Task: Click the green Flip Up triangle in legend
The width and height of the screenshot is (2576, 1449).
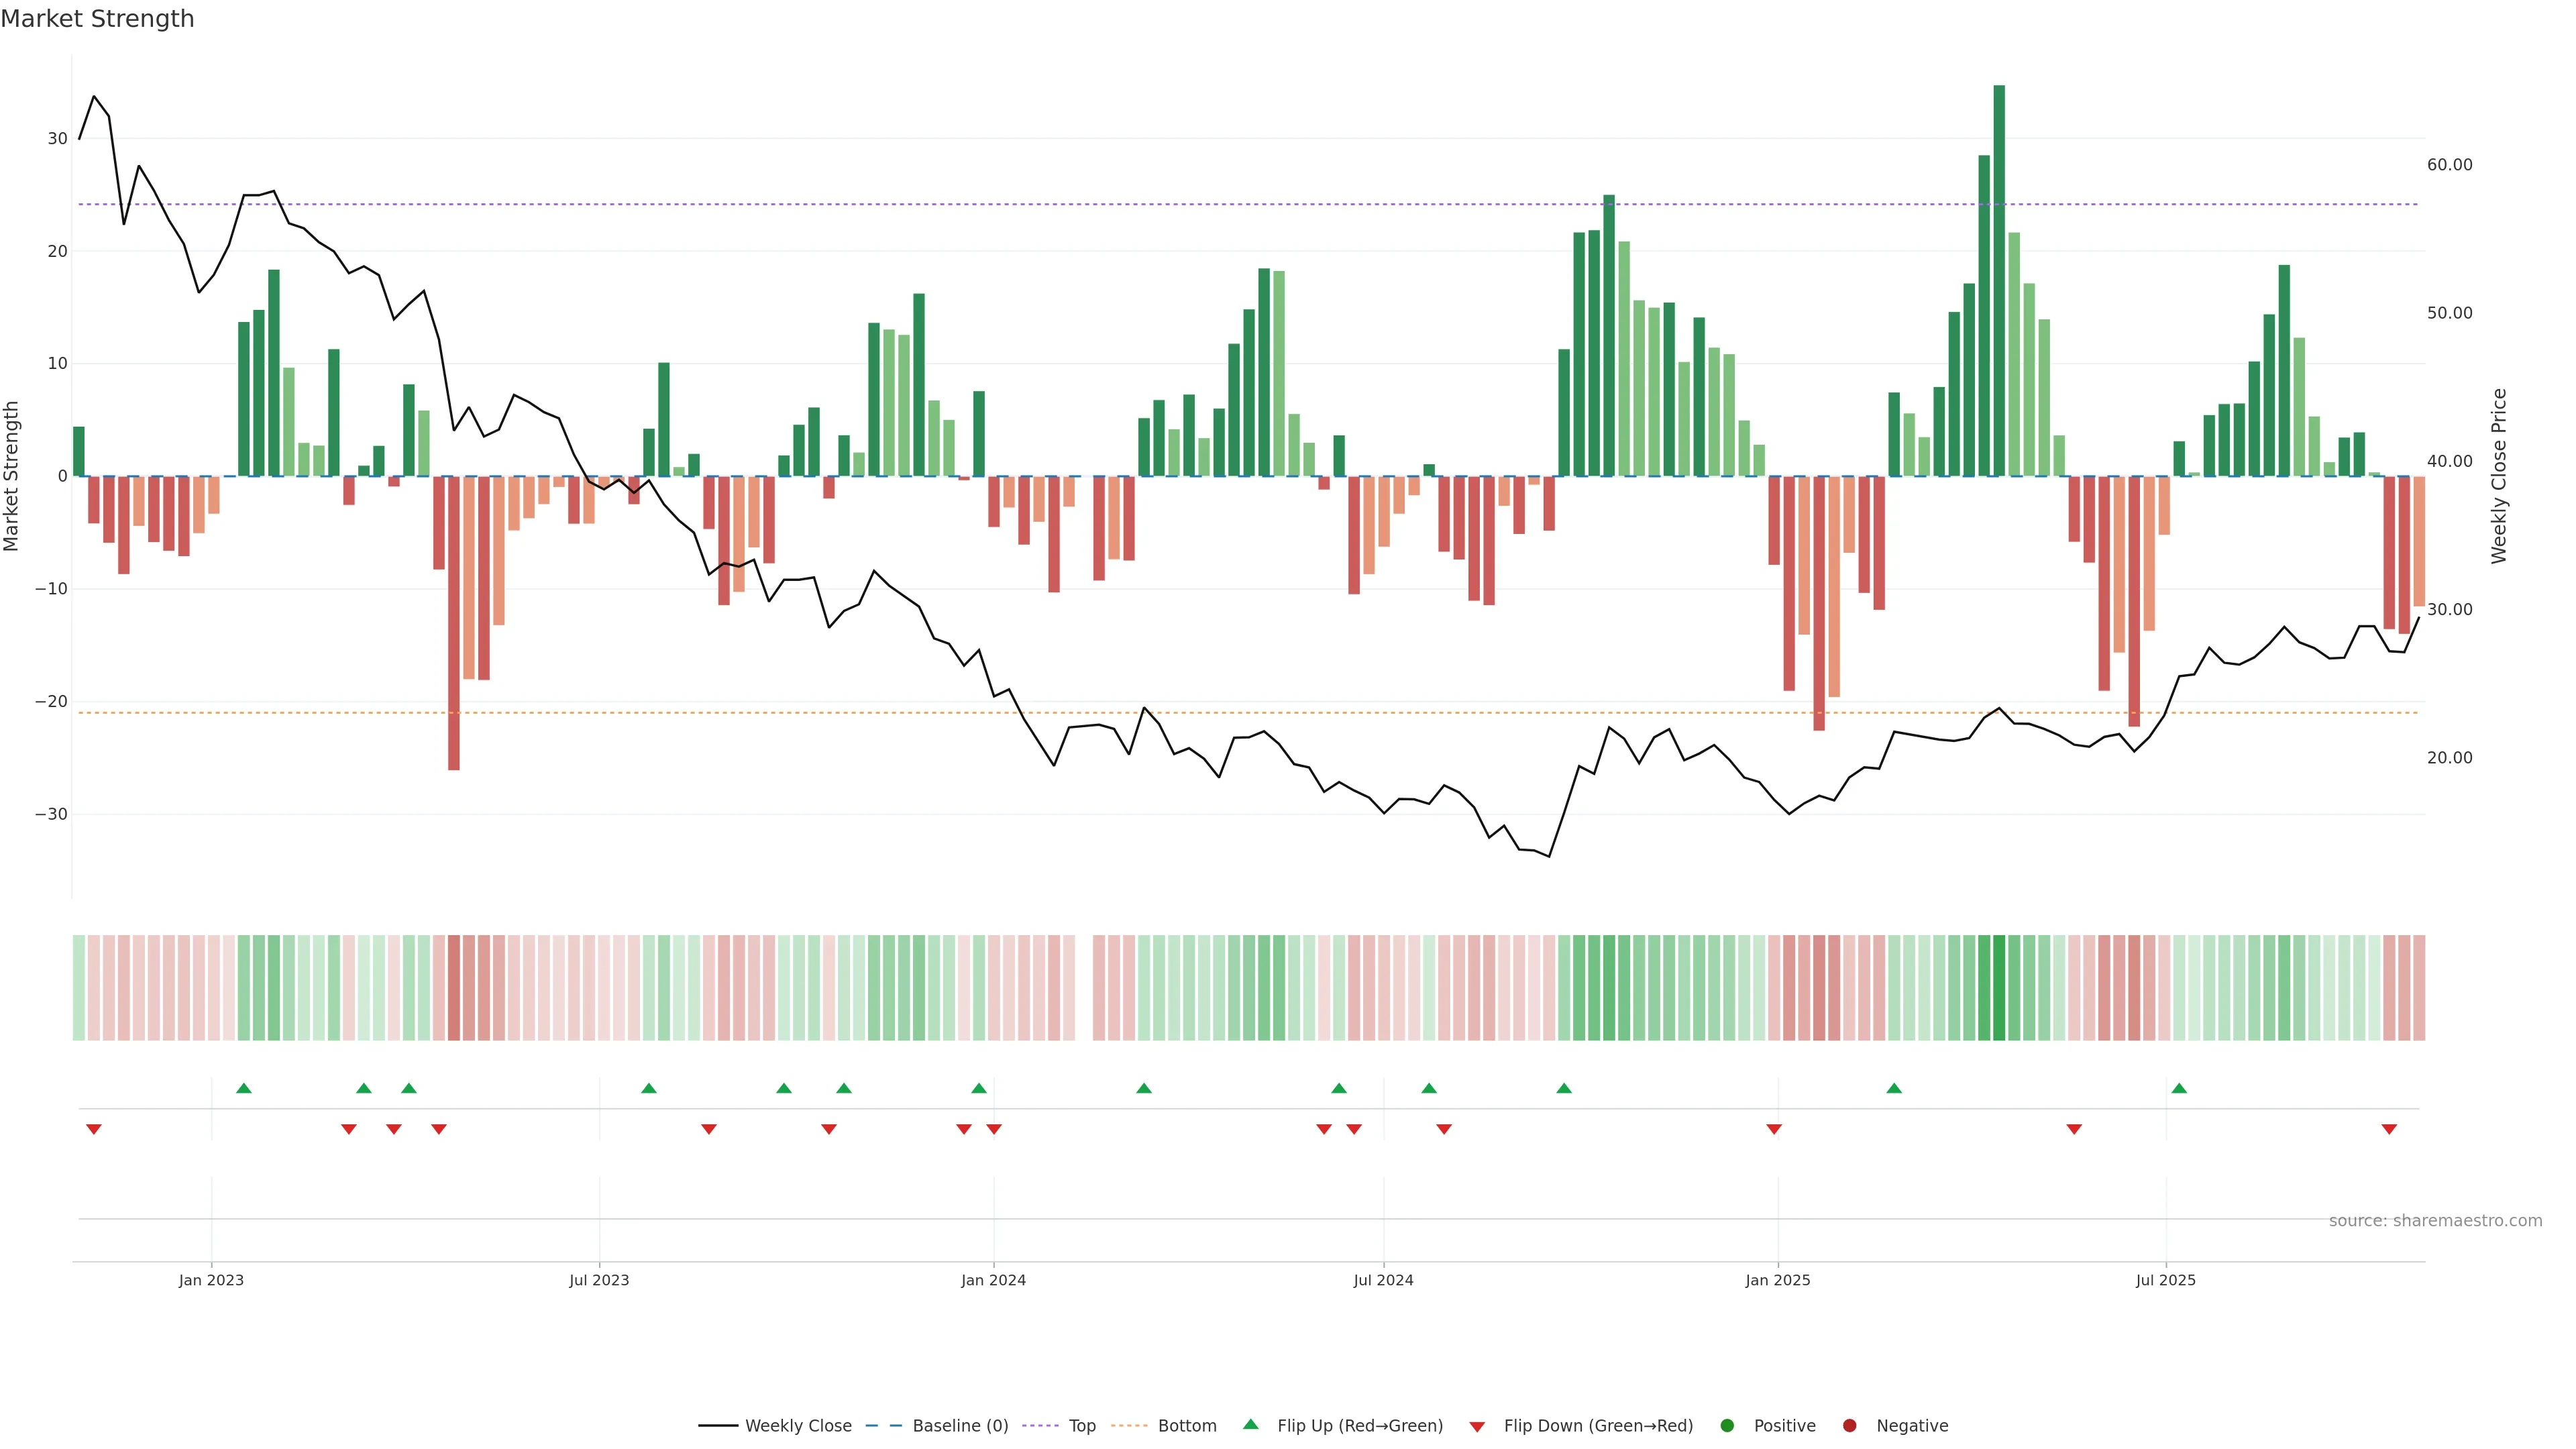Action: point(1250,1424)
